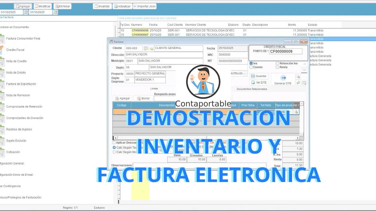This screenshot has width=376, height=211.
Task: Enable the Retención Iva checkbox
Action: (277, 63)
